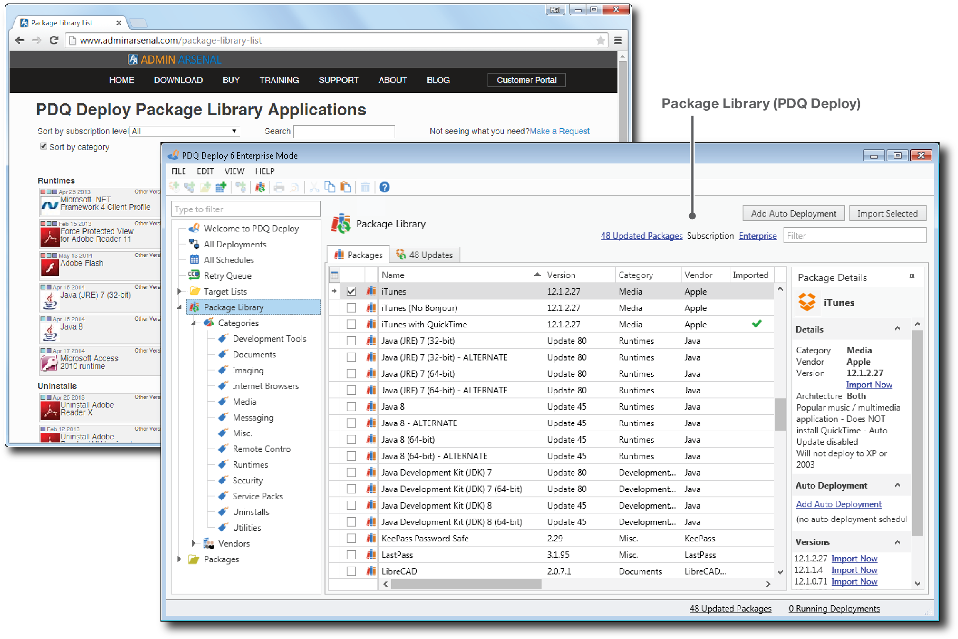Check the LibreCAD checkbox
958x639 pixels.
(351, 571)
